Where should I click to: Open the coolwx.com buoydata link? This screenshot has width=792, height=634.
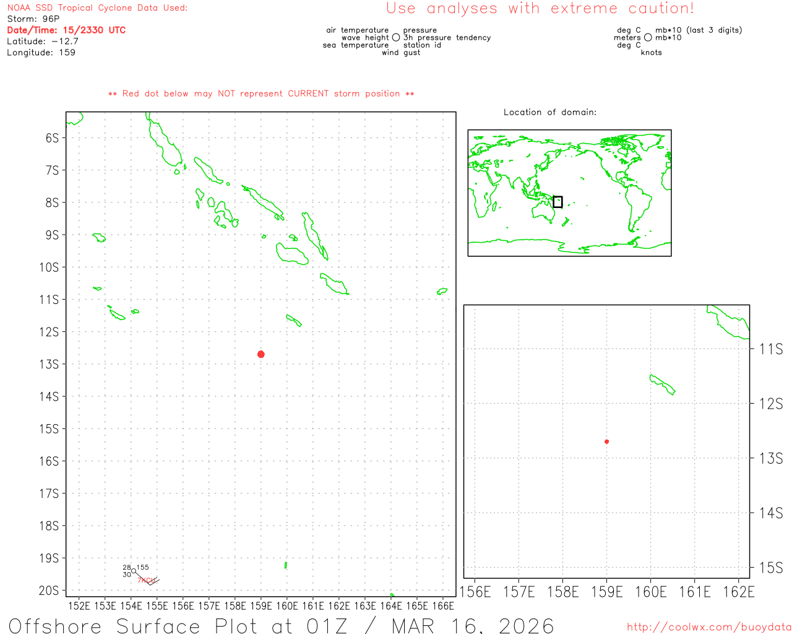pyautogui.click(x=708, y=627)
